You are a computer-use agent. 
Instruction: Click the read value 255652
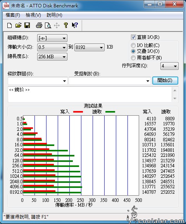point(168,187)
